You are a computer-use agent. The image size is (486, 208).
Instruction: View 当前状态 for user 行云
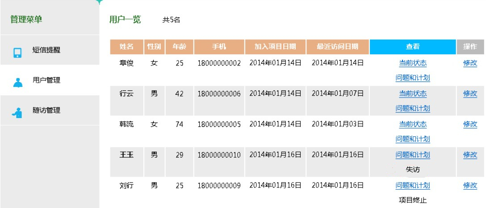(x=413, y=94)
